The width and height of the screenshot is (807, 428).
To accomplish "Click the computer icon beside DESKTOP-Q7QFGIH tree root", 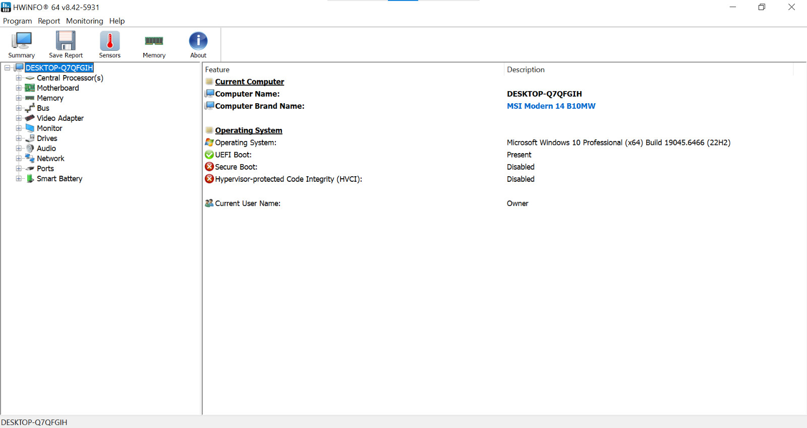I will 19,67.
